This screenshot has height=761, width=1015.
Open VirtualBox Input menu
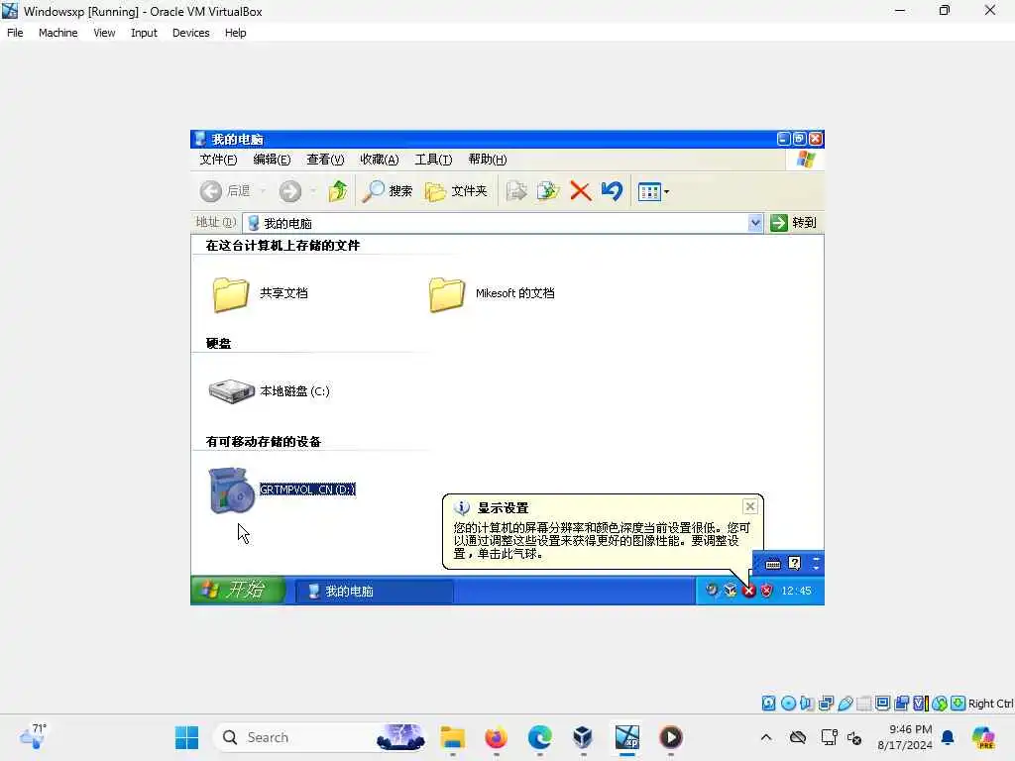pyautogui.click(x=144, y=33)
